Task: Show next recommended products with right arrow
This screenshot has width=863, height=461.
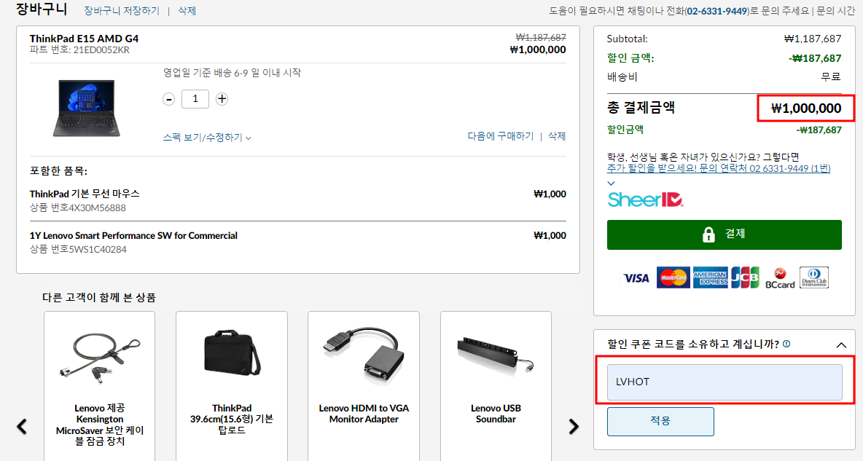Action: 574,426
